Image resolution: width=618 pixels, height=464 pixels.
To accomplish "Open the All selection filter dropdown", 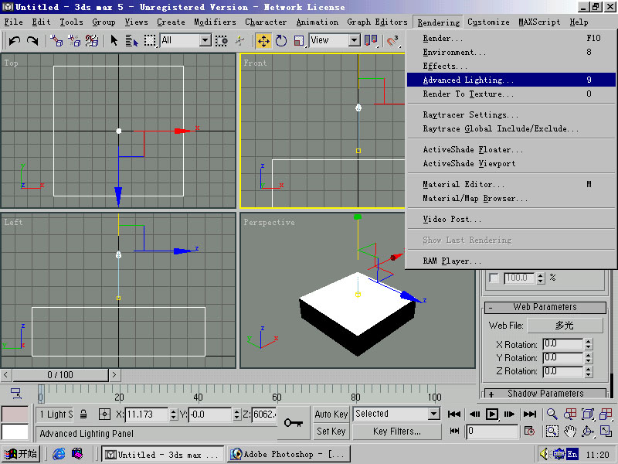I will (205, 40).
